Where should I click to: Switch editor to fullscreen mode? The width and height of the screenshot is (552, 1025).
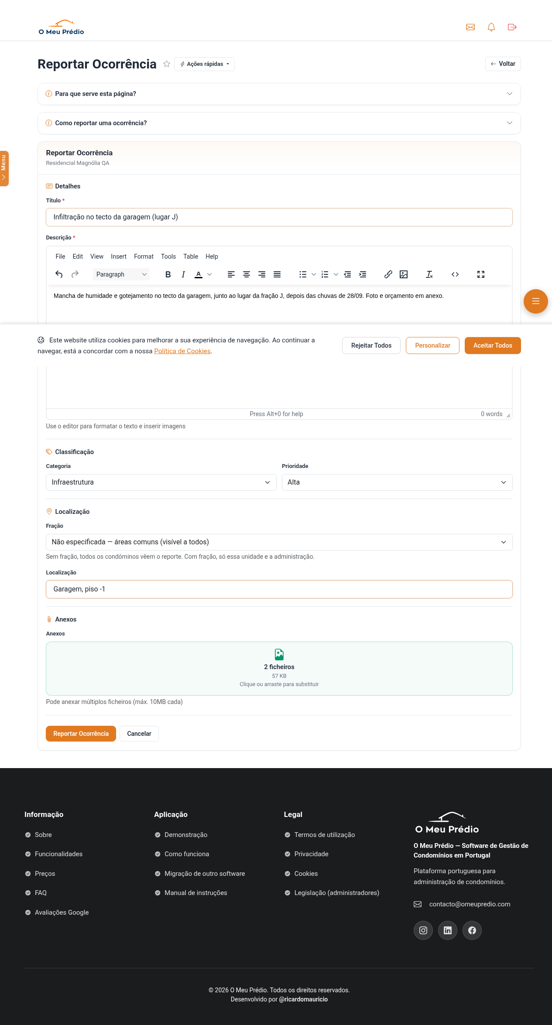click(481, 274)
